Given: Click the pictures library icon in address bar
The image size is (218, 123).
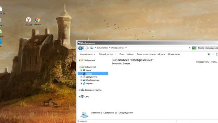Looking at the screenshot, I should 92,48.
